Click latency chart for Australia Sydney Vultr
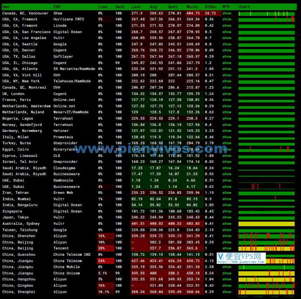This screenshot has height=299, width=301. click(x=267, y=224)
